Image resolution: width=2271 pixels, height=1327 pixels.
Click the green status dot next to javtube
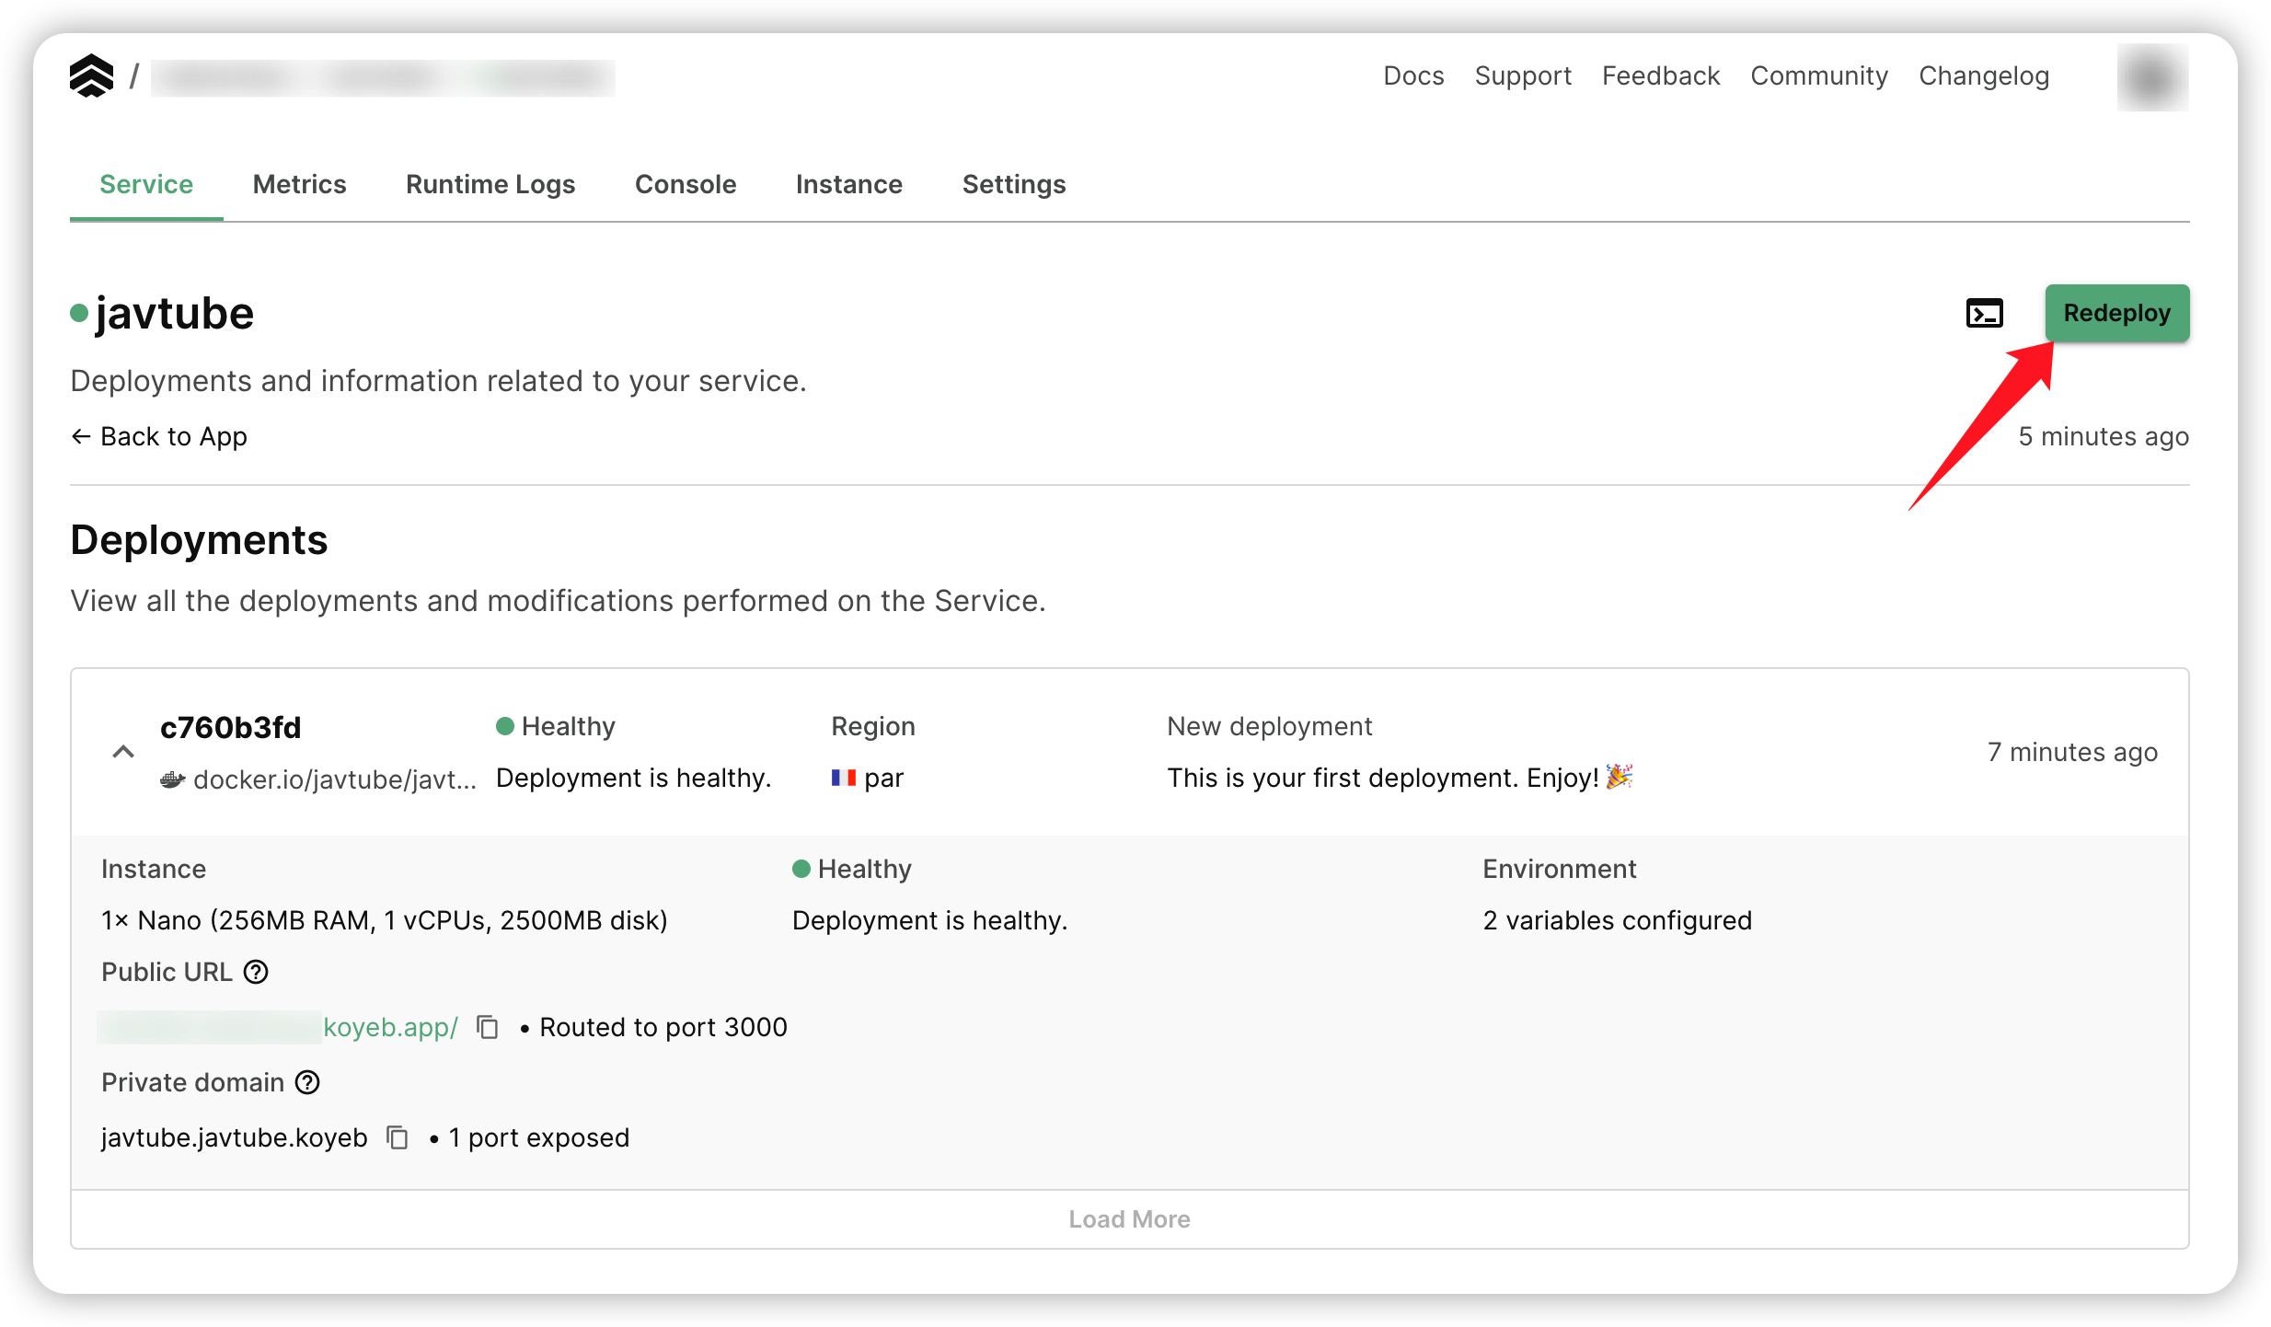pyautogui.click(x=79, y=313)
